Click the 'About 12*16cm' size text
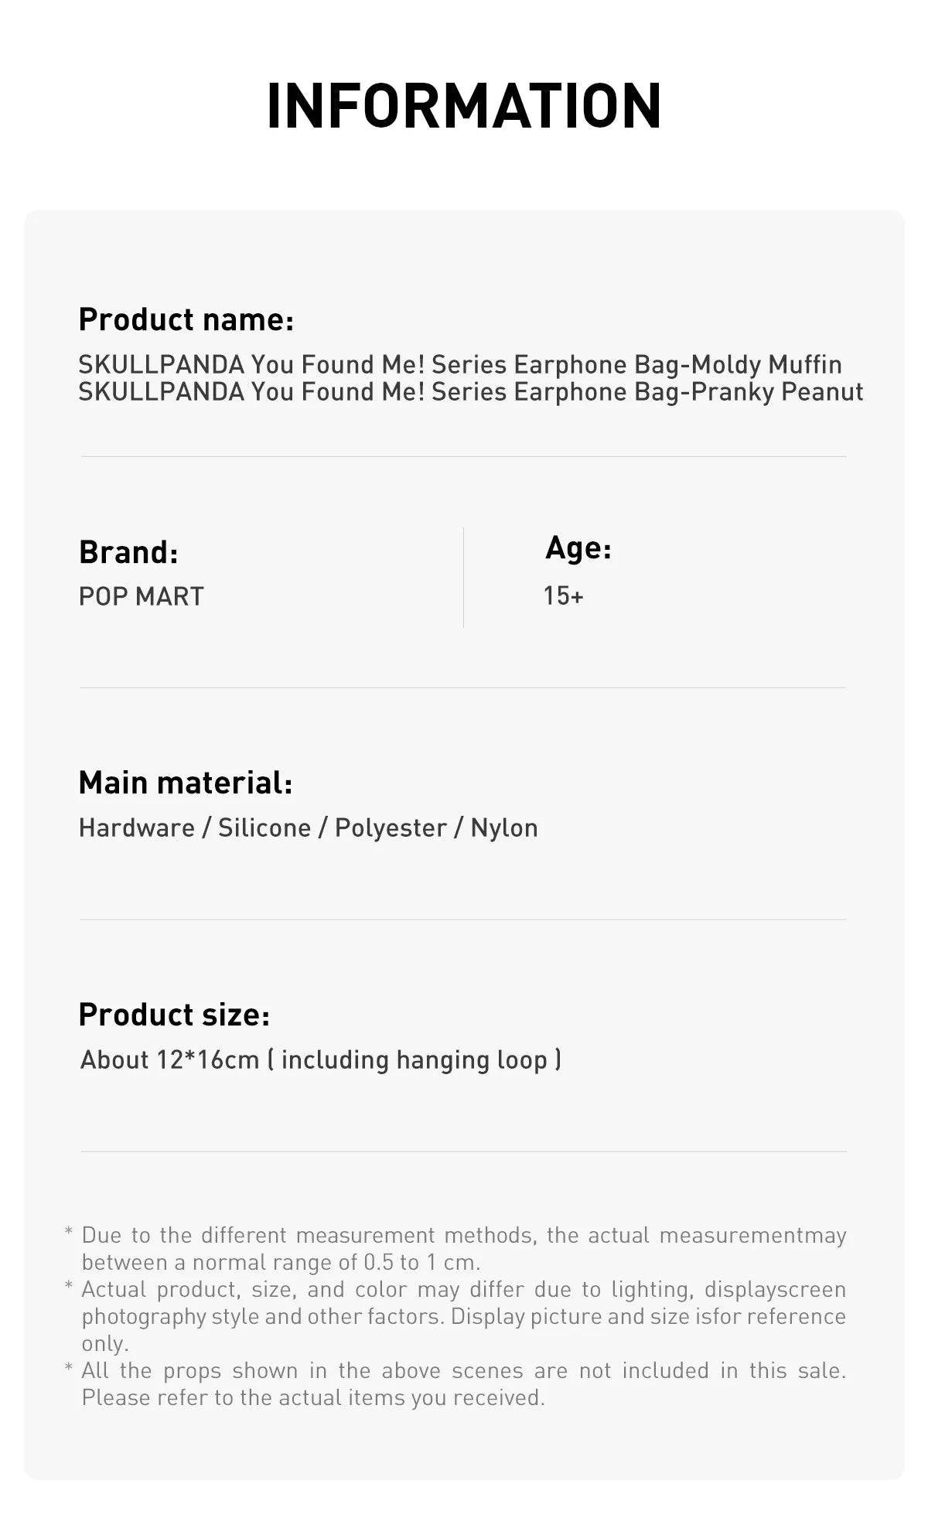Screen dimensions: 928x1518 [x=170, y=1059]
